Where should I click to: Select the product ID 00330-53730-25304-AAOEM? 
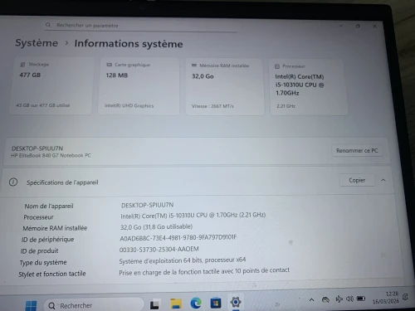click(159, 250)
